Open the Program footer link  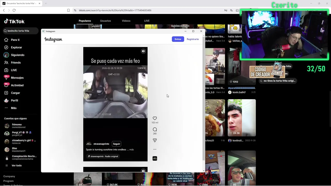tap(9, 181)
